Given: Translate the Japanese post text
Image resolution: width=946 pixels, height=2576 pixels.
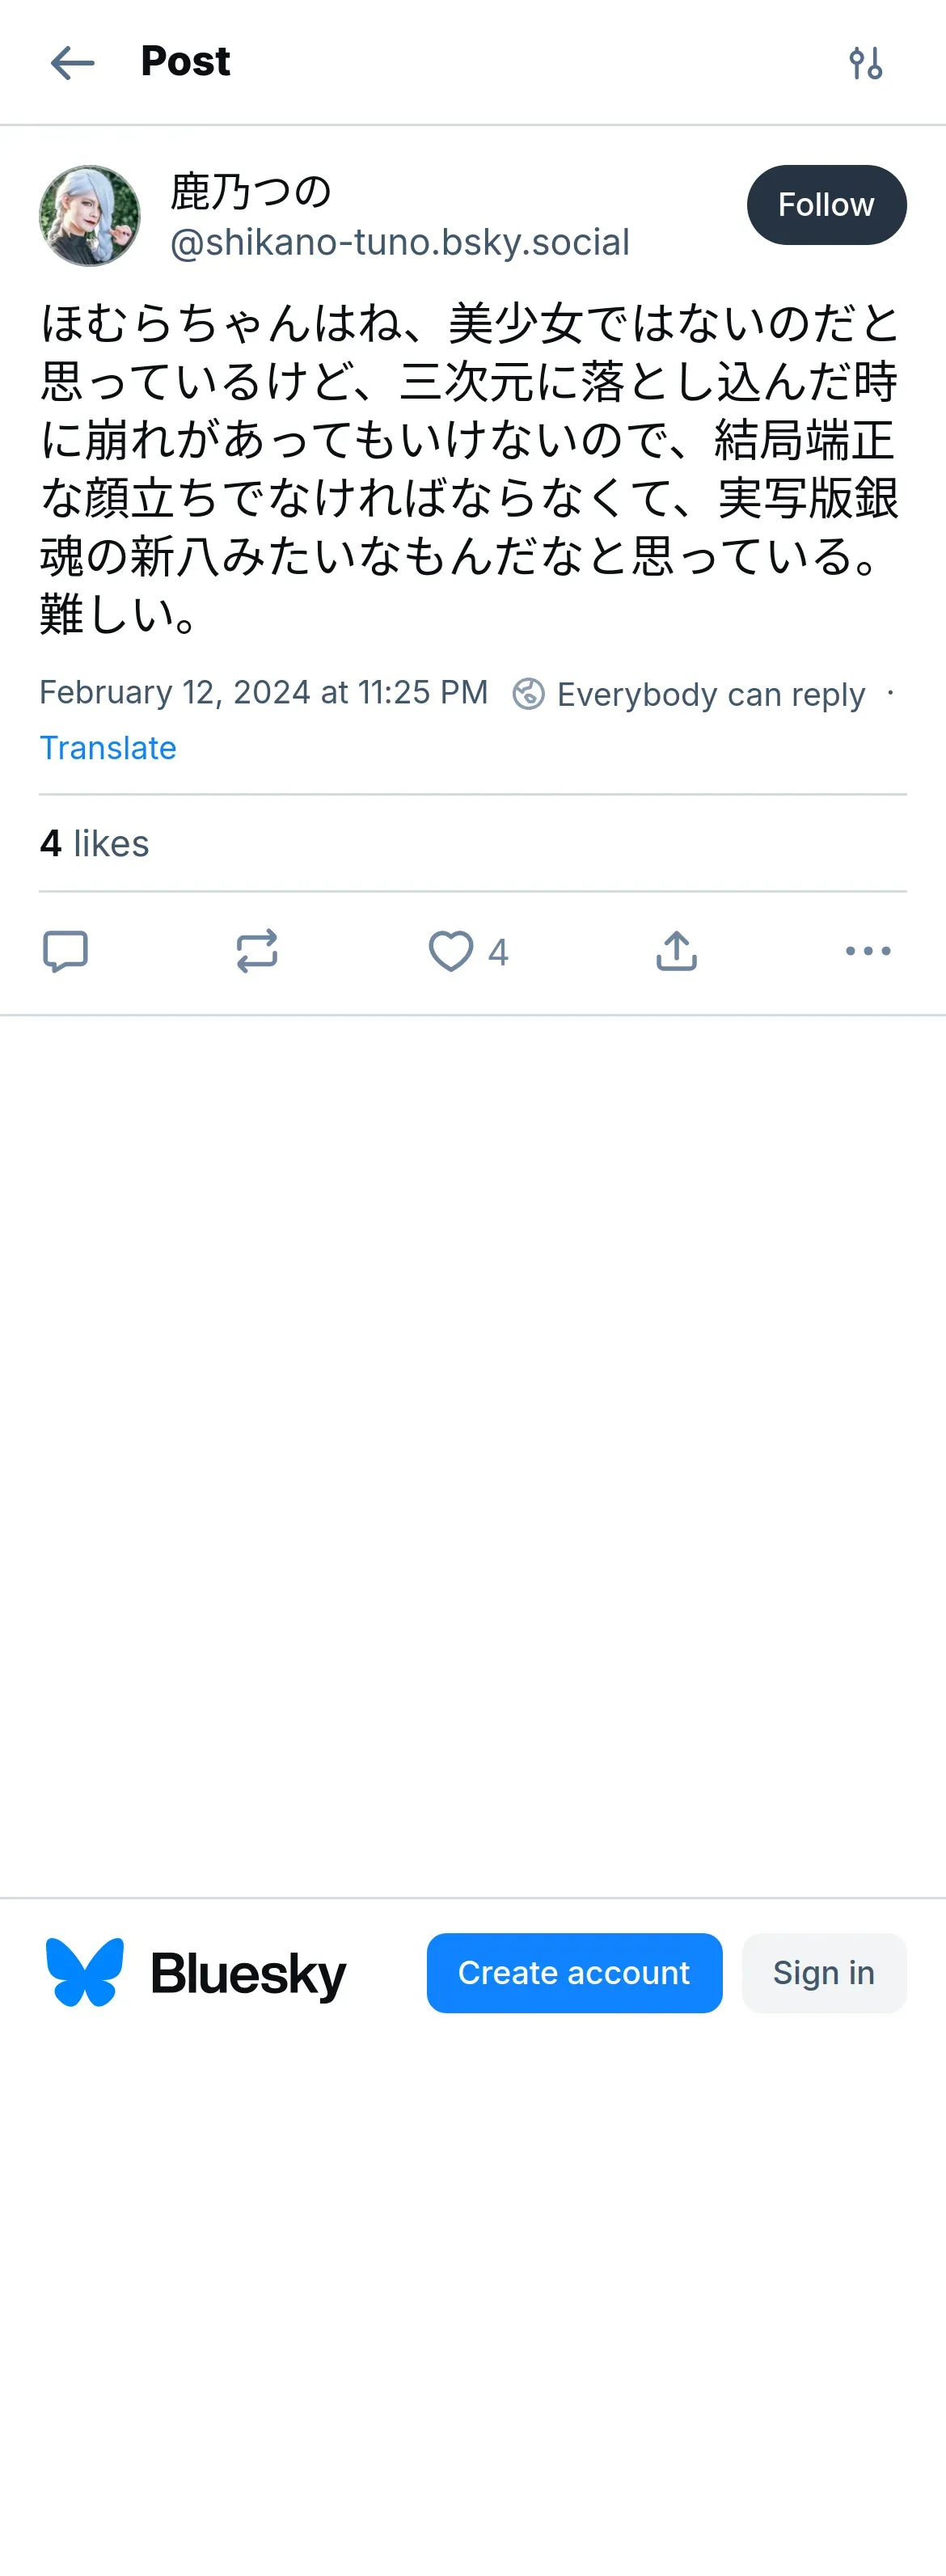Looking at the screenshot, I should point(108,748).
